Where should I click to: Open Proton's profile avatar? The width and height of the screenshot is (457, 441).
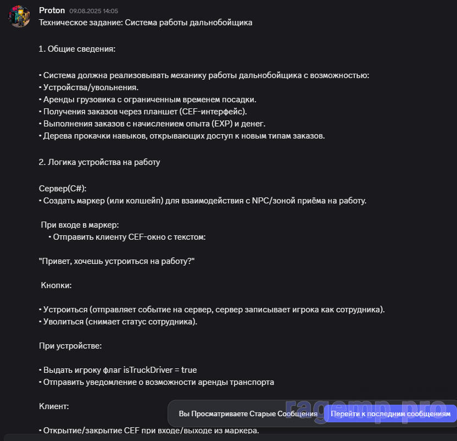coord(19,16)
